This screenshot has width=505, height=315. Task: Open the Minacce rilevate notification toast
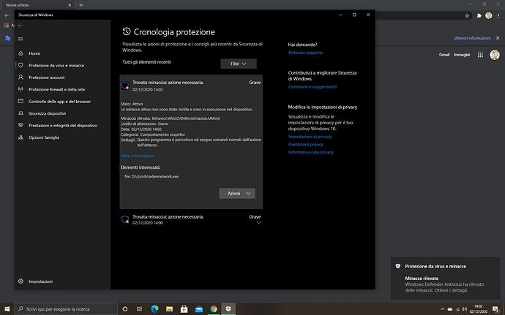coord(446,278)
